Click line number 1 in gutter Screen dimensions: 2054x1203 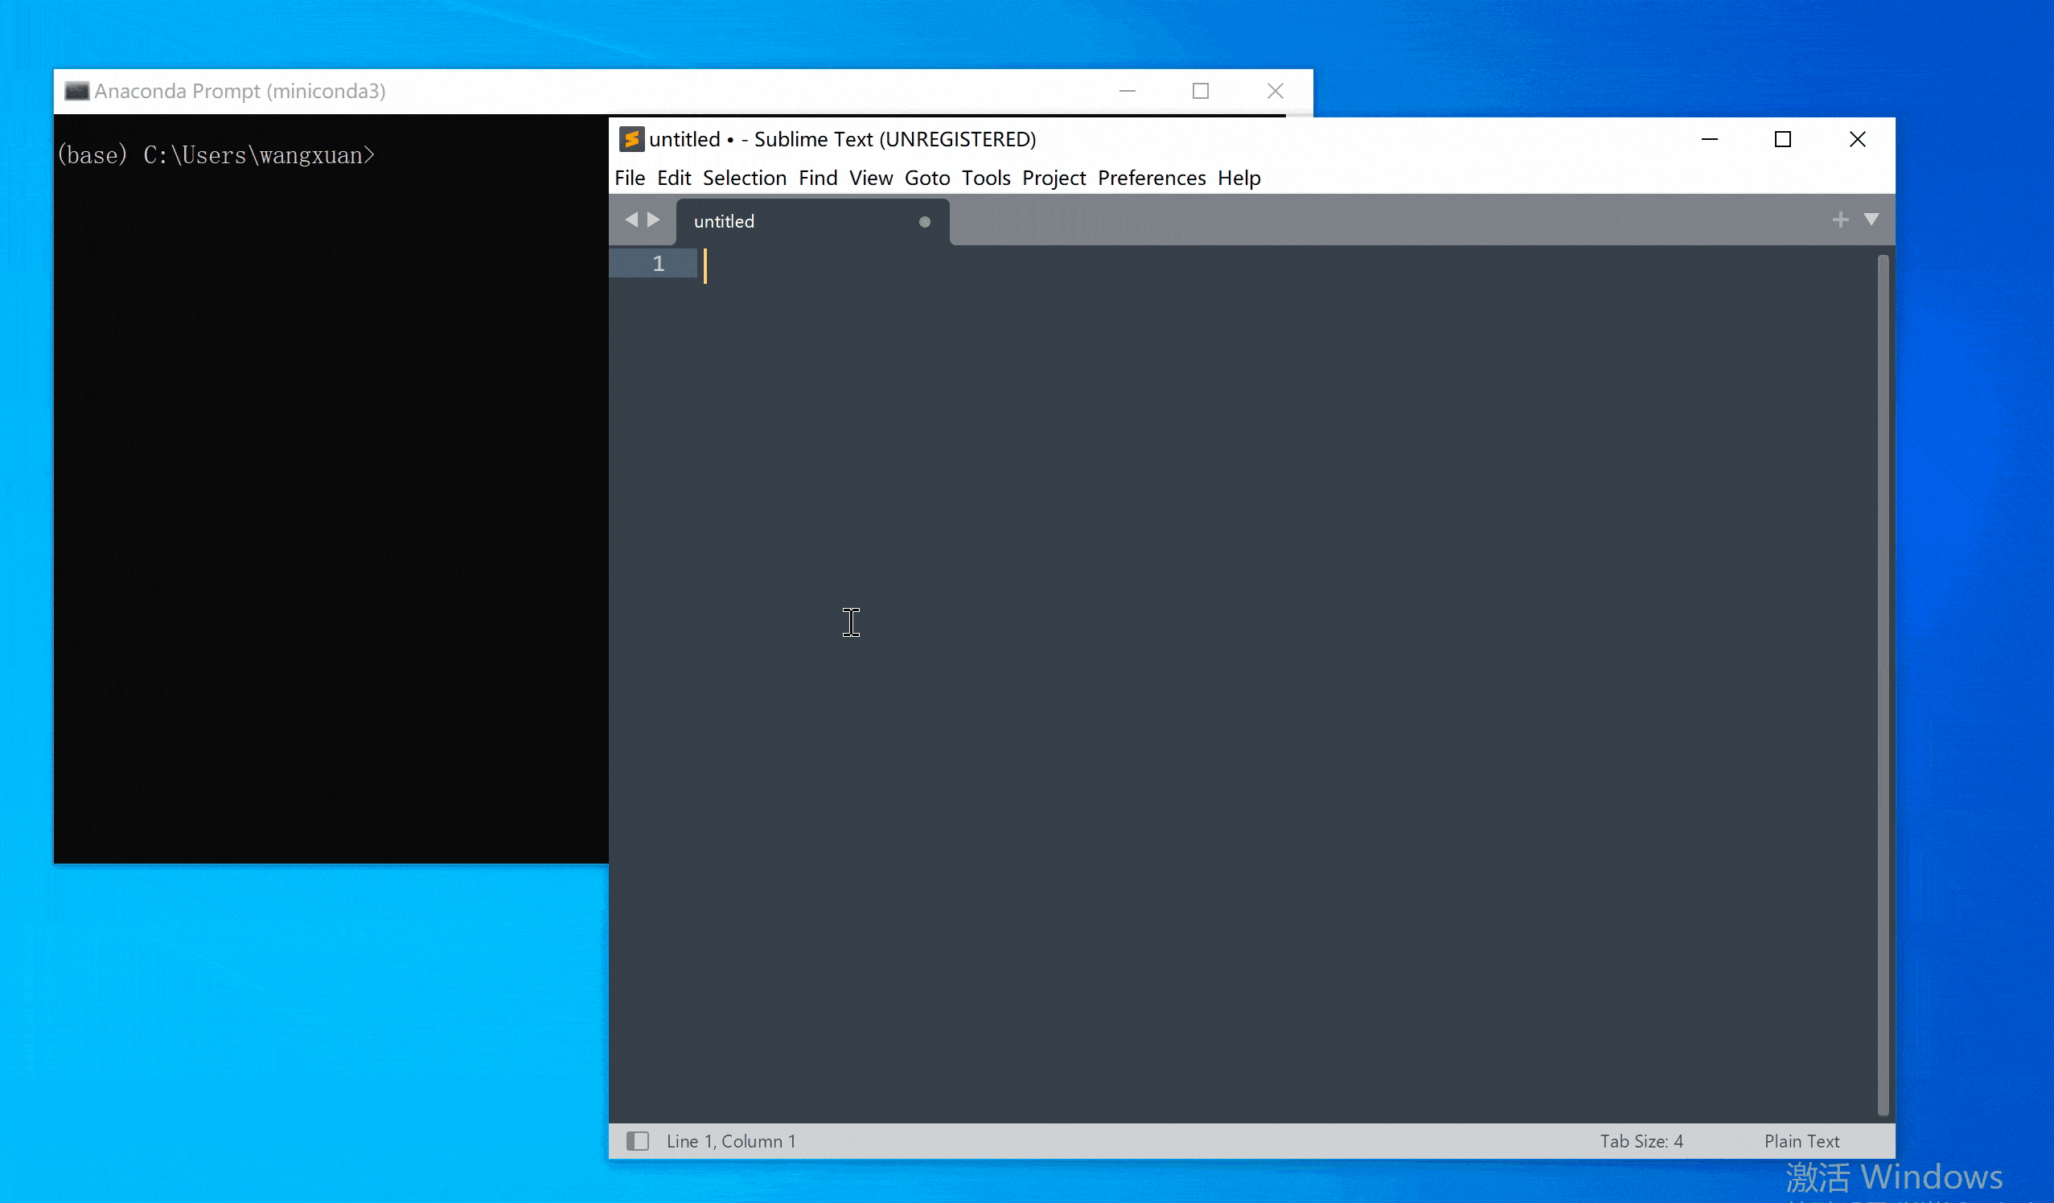(659, 264)
